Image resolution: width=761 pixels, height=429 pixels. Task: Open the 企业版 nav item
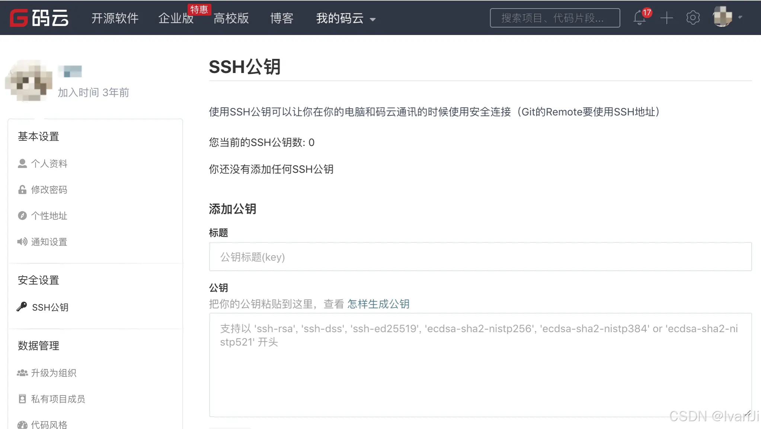(176, 18)
